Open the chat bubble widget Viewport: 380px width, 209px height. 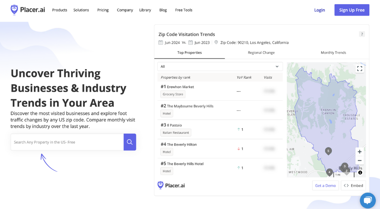point(367,201)
